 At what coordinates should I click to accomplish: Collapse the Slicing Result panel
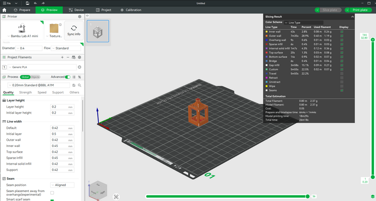click(352, 16)
